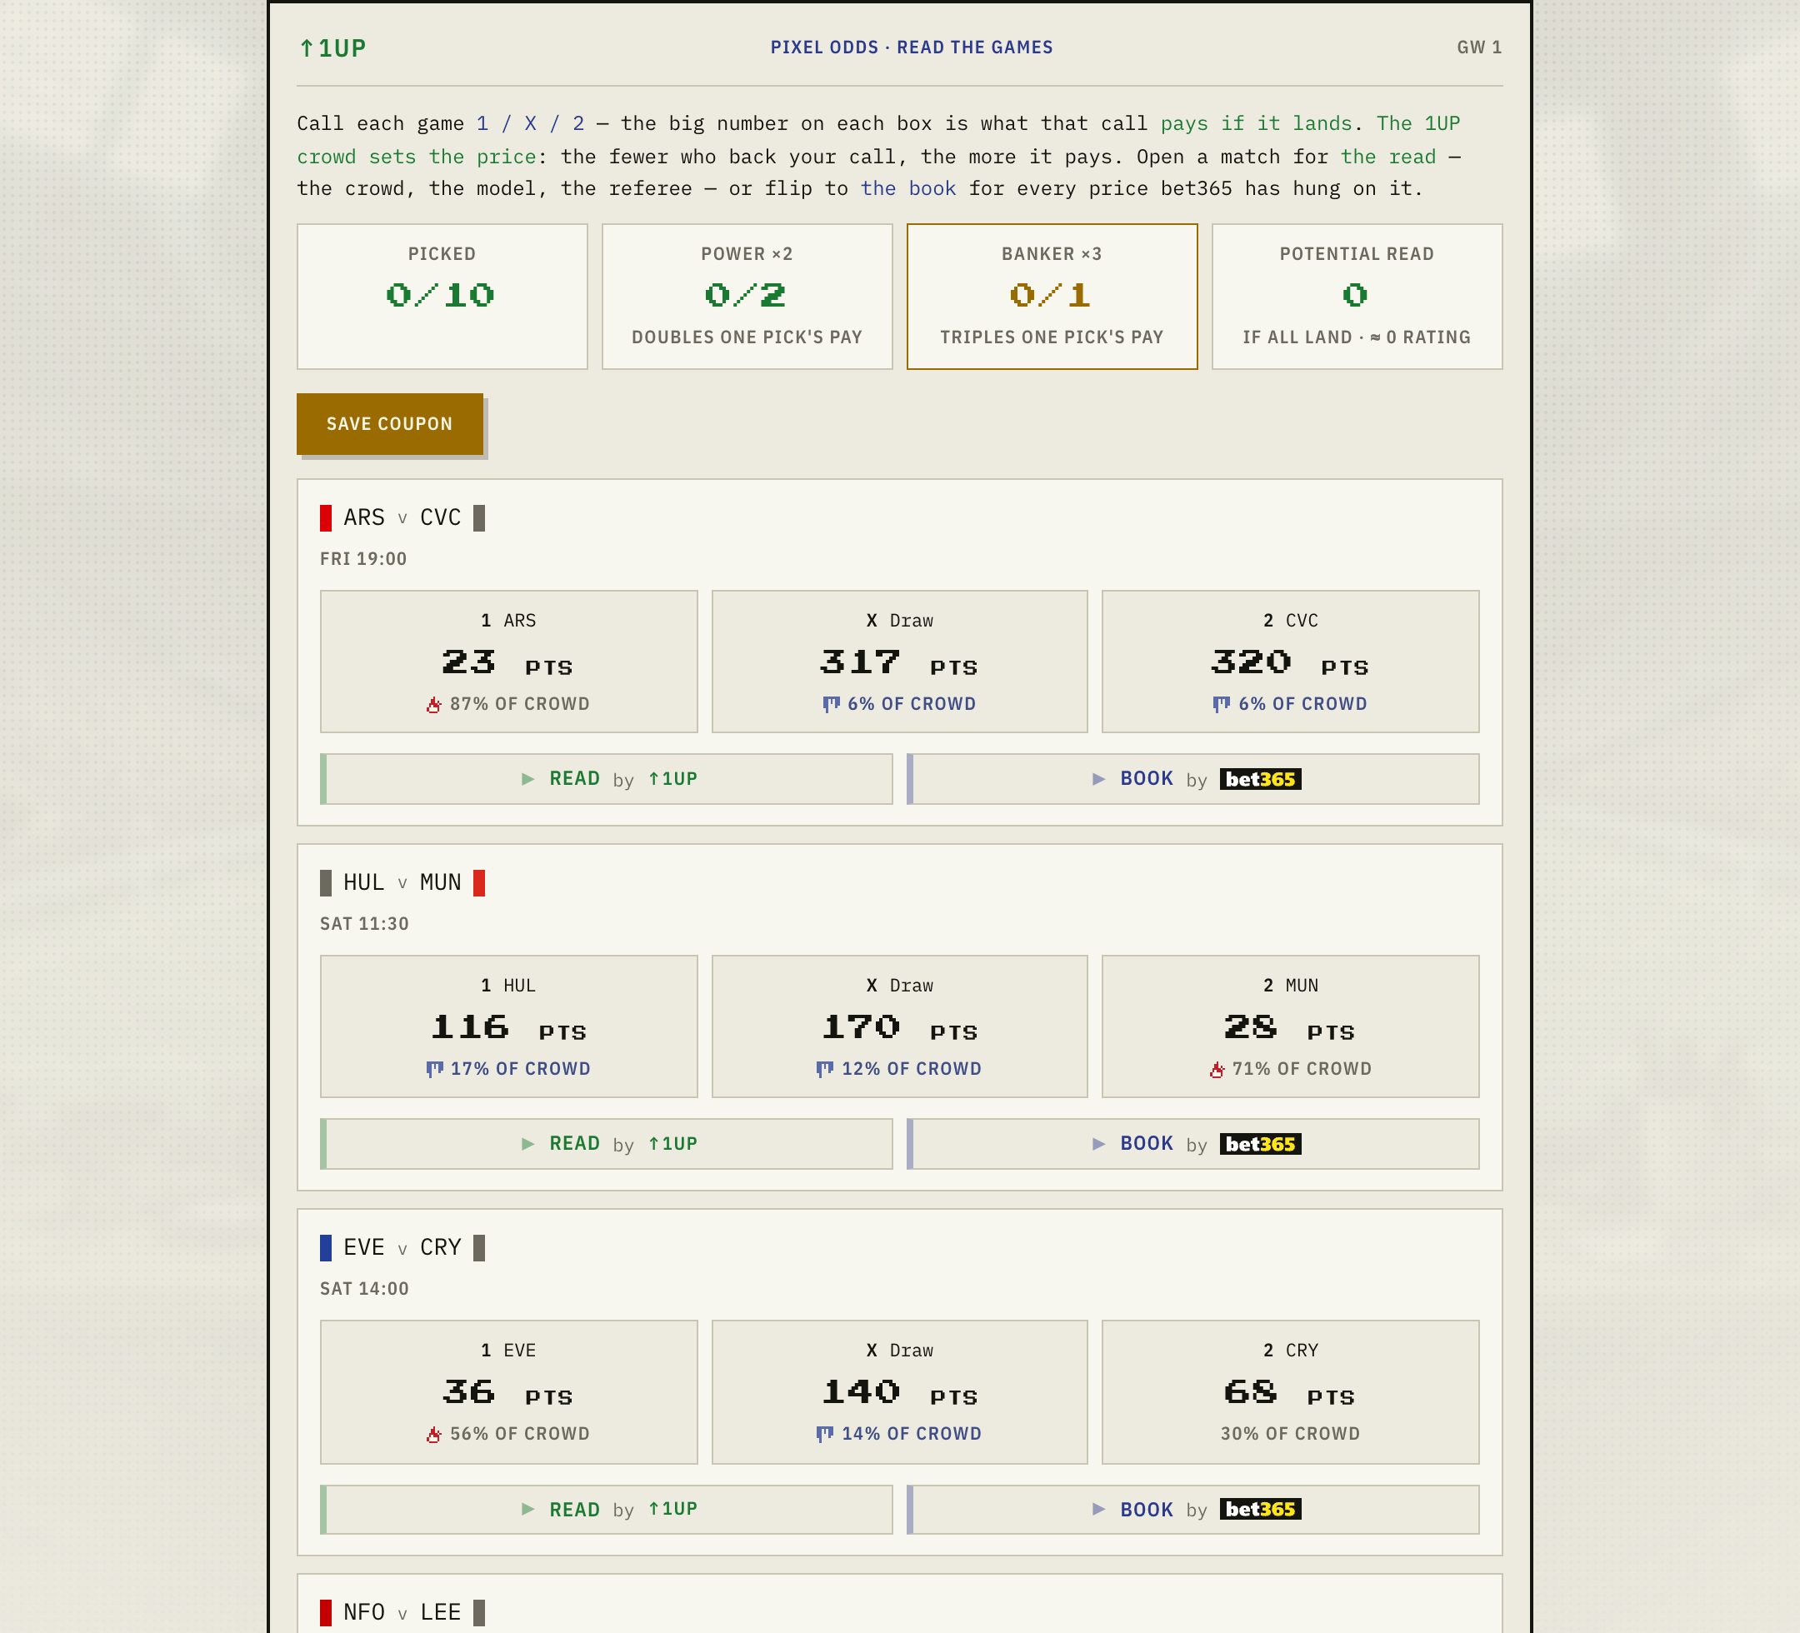
Task: Click the Crystal Palace grey team flag
Action: click(x=479, y=1247)
